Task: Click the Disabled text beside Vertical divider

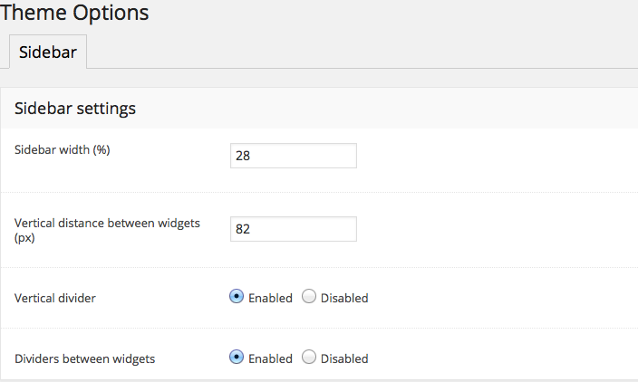Action: coord(344,298)
